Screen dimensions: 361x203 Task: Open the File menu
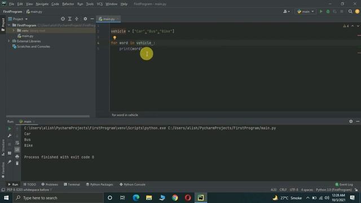tap(11, 4)
